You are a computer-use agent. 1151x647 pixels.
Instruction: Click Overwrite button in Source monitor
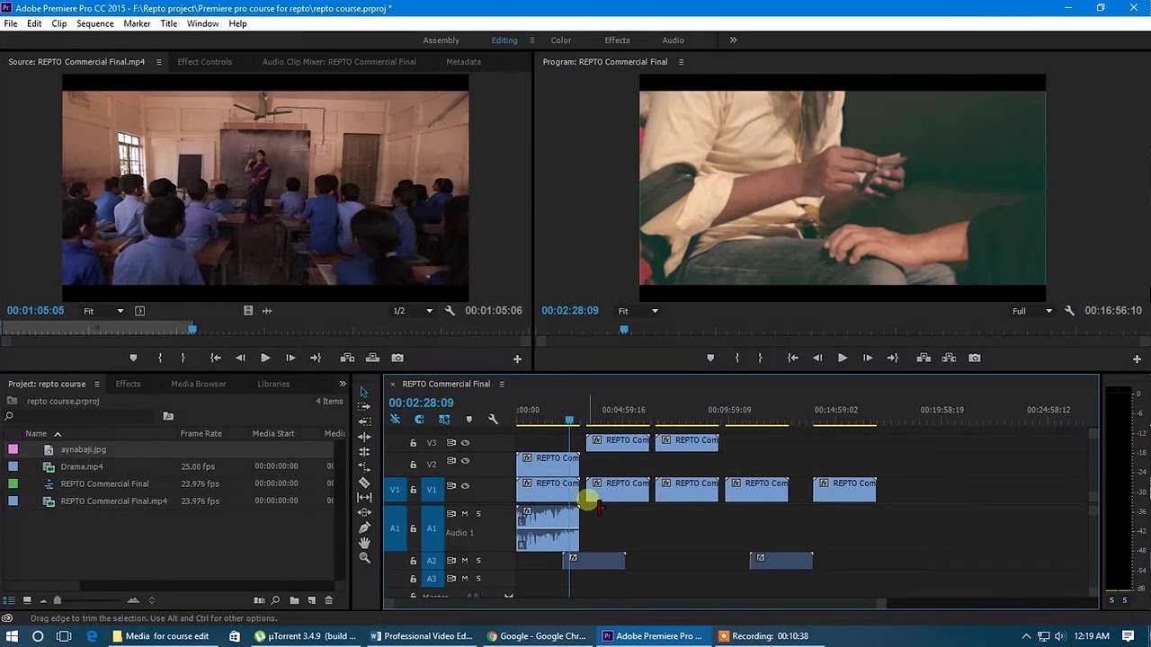point(372,358)
